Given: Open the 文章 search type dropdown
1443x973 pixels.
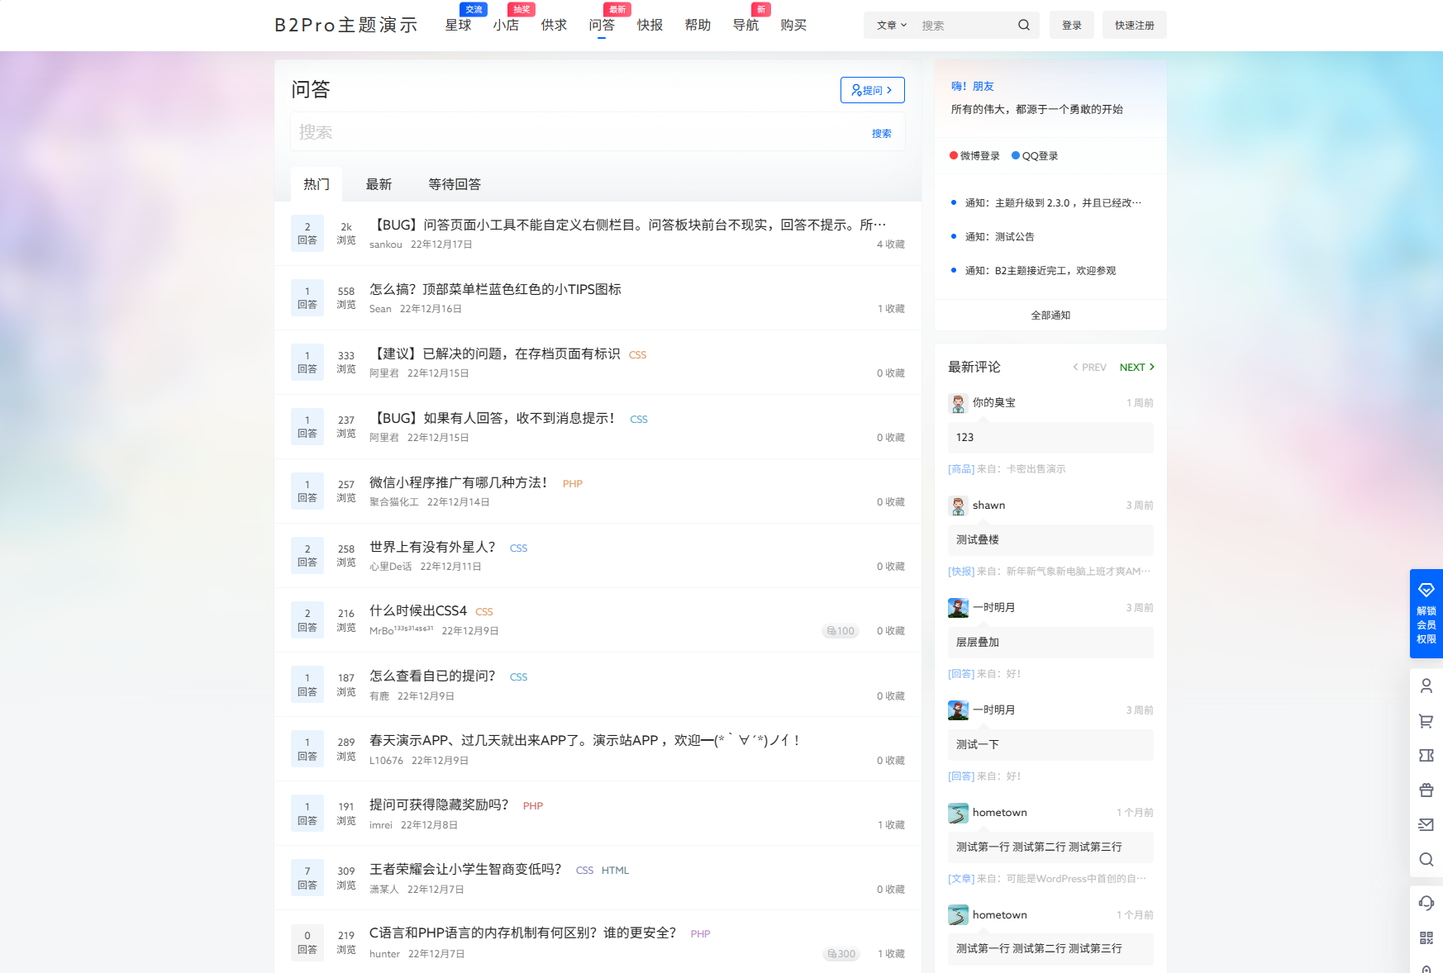Looking at the screenshot, I should [x=891, y=25].
